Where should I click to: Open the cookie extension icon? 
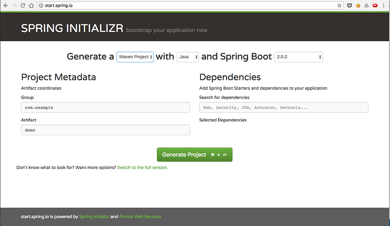[x=358, y=5]
